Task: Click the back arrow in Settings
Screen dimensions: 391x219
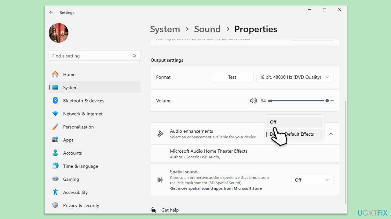Action: (51, 12)
